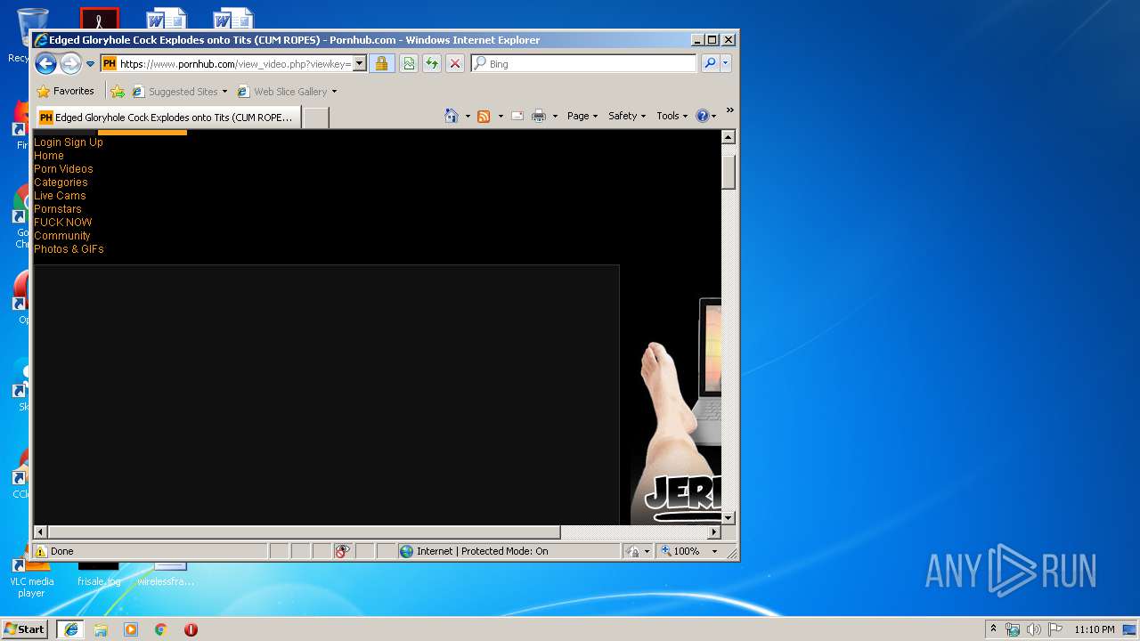The height and width of the screenshot is (641, 1140).
Task: Click the horizontal scrollbar right arrow
Action: point(713,532)
